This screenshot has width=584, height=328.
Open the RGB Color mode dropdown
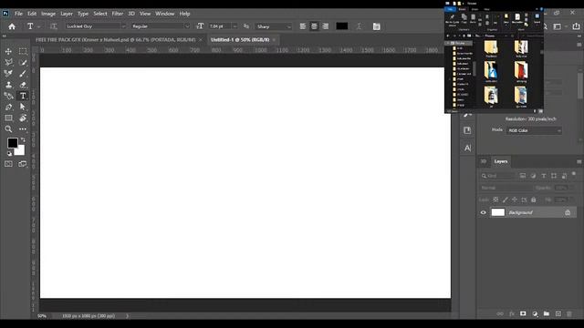pos(533,130)
